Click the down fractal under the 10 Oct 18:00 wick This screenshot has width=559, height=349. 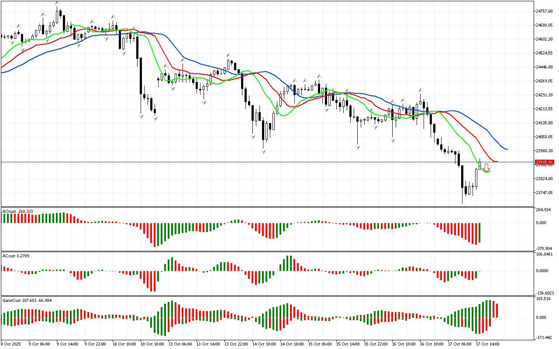pos(141,116)
